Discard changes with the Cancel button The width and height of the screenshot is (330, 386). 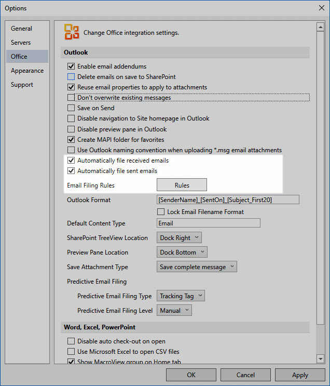(x=245, y=375)
